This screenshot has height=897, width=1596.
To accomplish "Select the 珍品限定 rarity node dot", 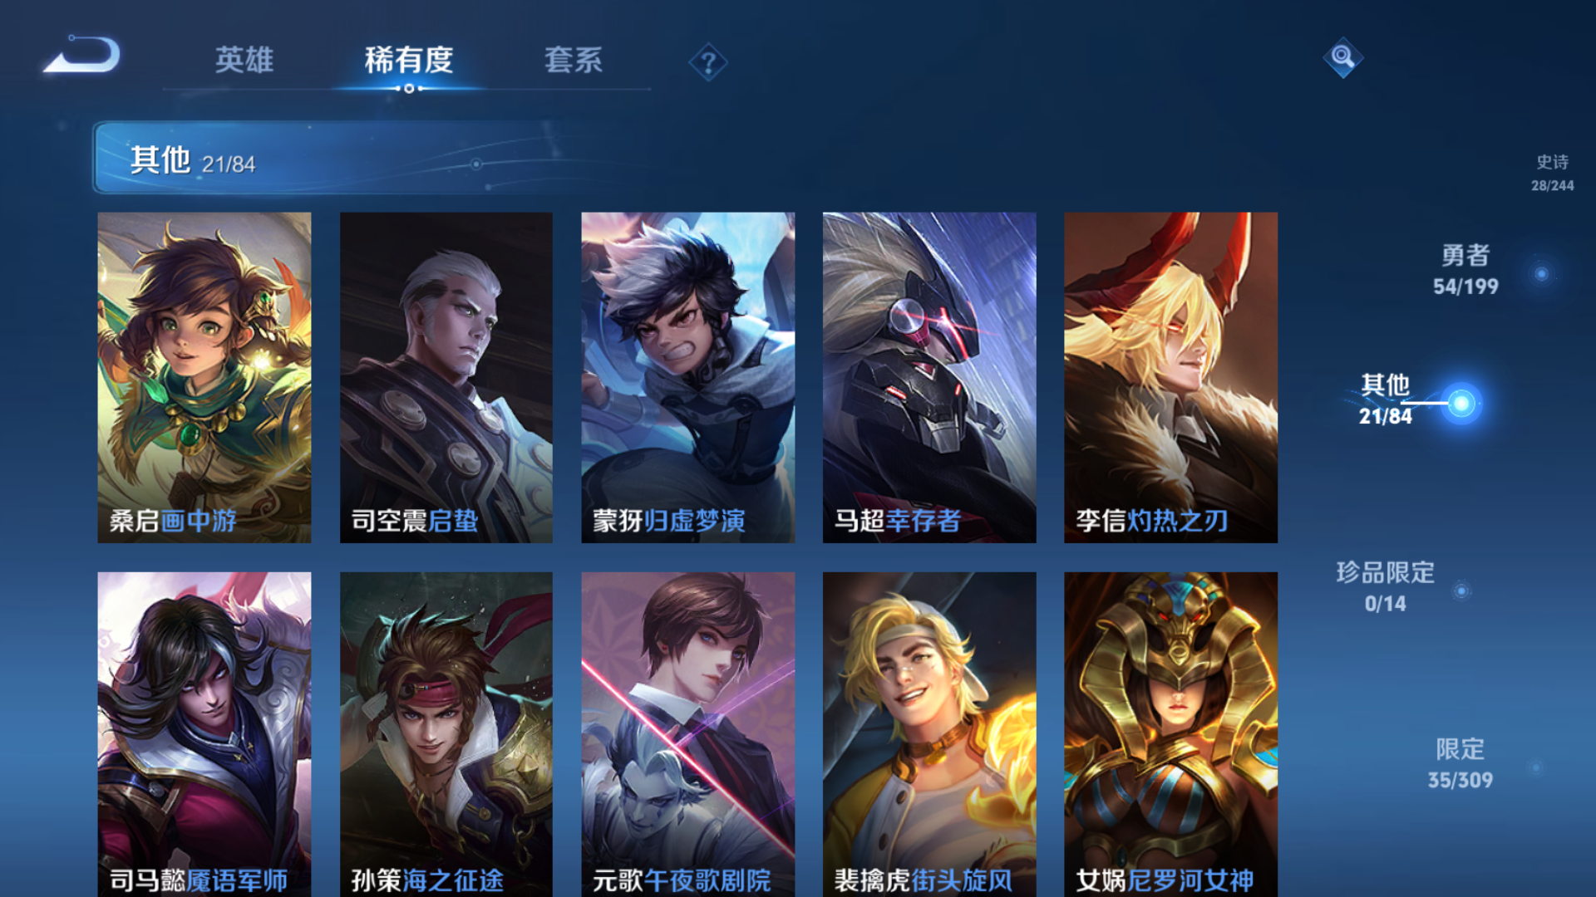I will coord(1461,591).
